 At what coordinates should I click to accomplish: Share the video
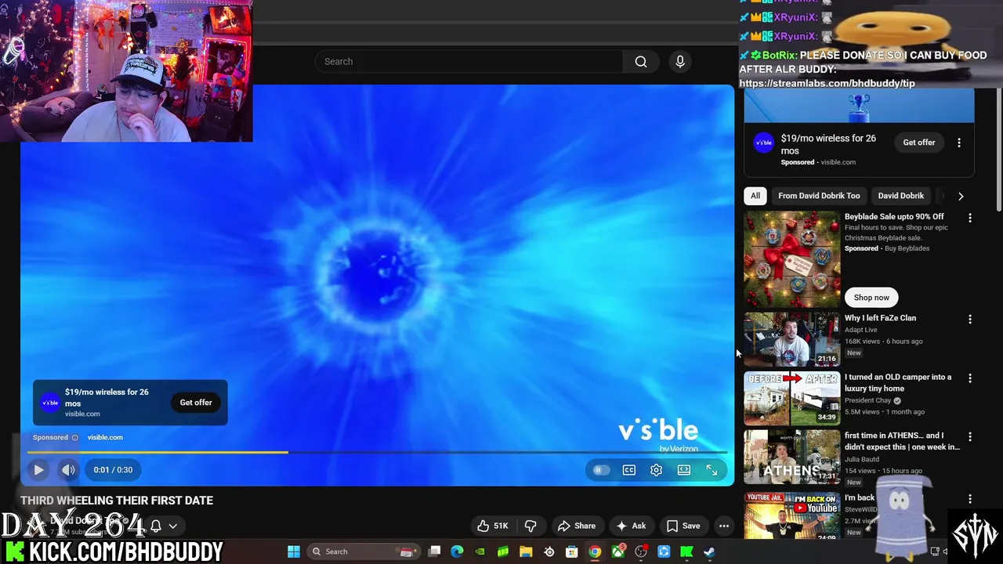577,526
